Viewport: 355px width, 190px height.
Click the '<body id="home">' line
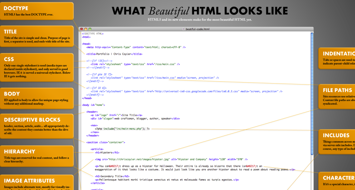point(93,105)
